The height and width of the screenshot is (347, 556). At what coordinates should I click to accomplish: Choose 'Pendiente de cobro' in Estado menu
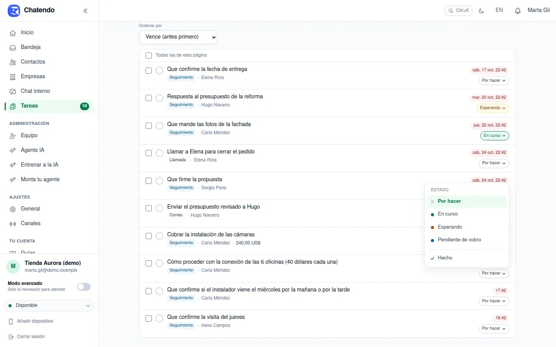click(x=467, y=240)
